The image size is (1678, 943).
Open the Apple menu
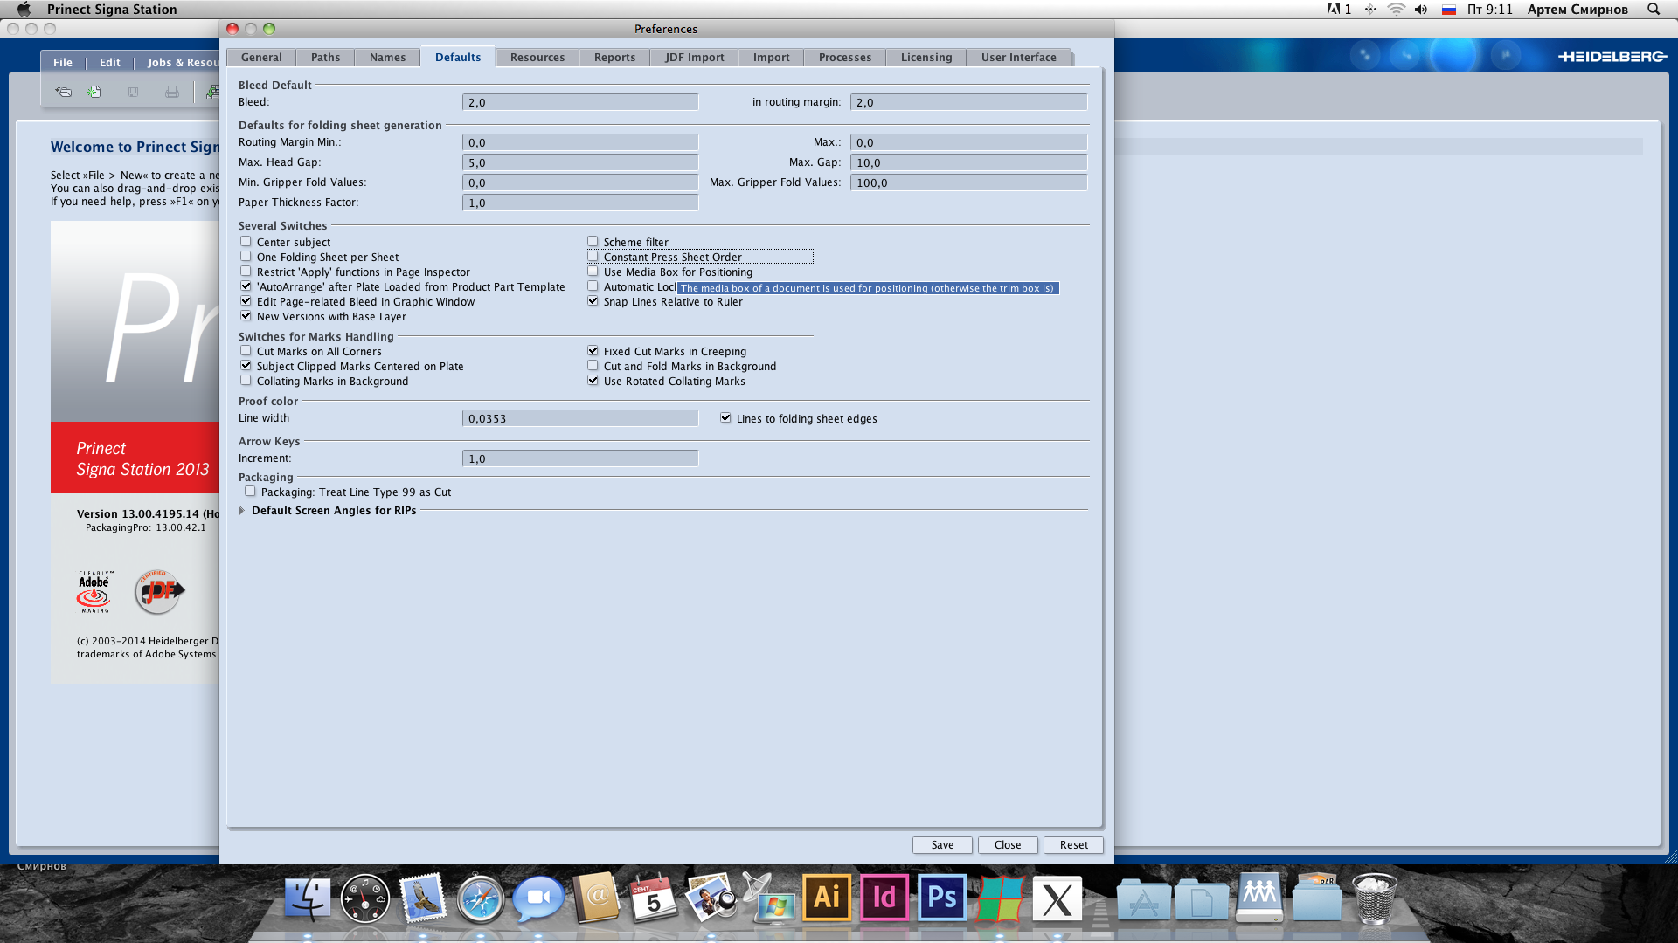click(x=24, y=9)
